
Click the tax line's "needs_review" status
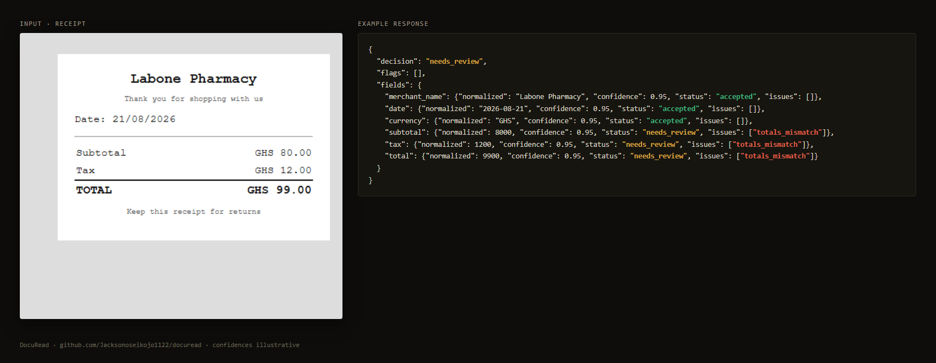point(650,145)
